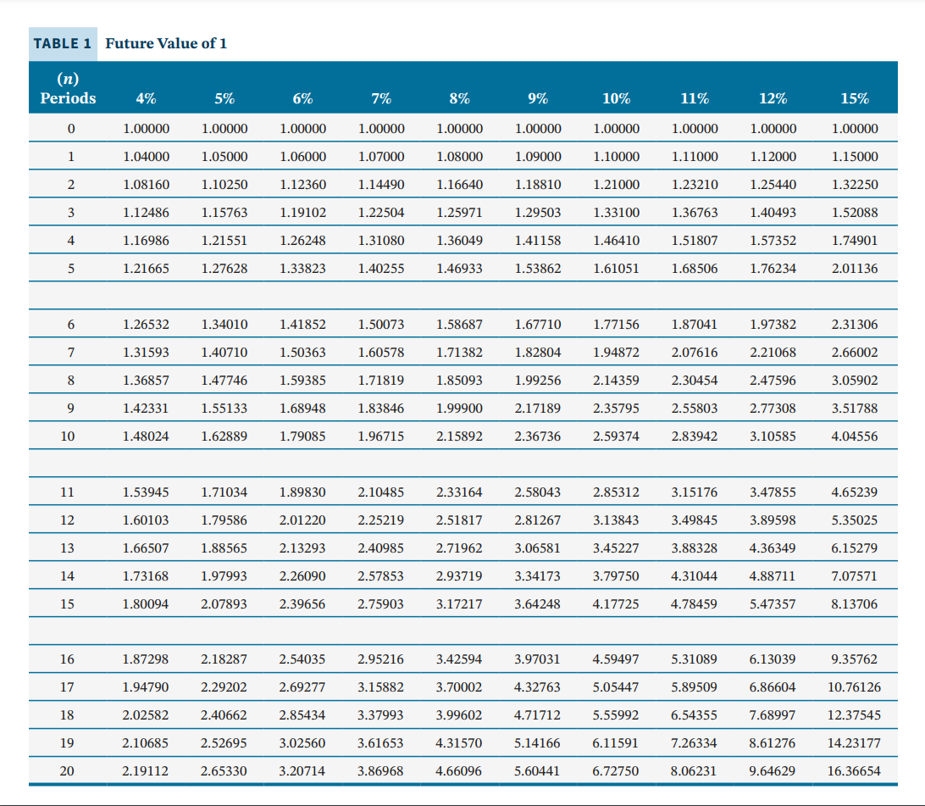Click the value 1.00000 under 4% period 0
This screenshot has height=806, width=925.
click(146, 129)
